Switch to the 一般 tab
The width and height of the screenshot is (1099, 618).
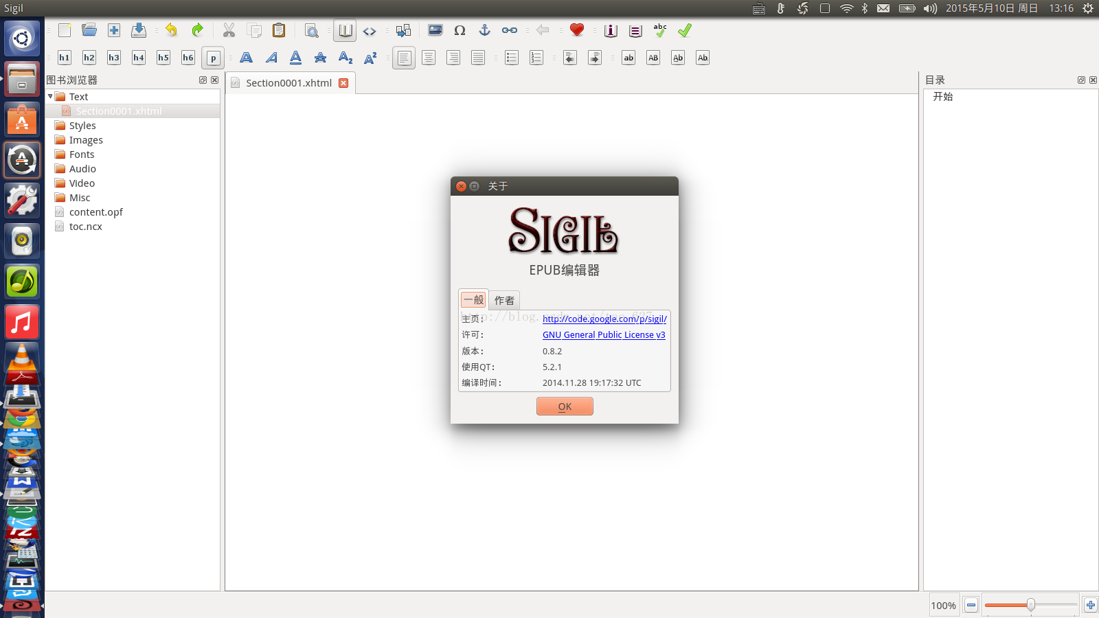click(x=473, y=299)
